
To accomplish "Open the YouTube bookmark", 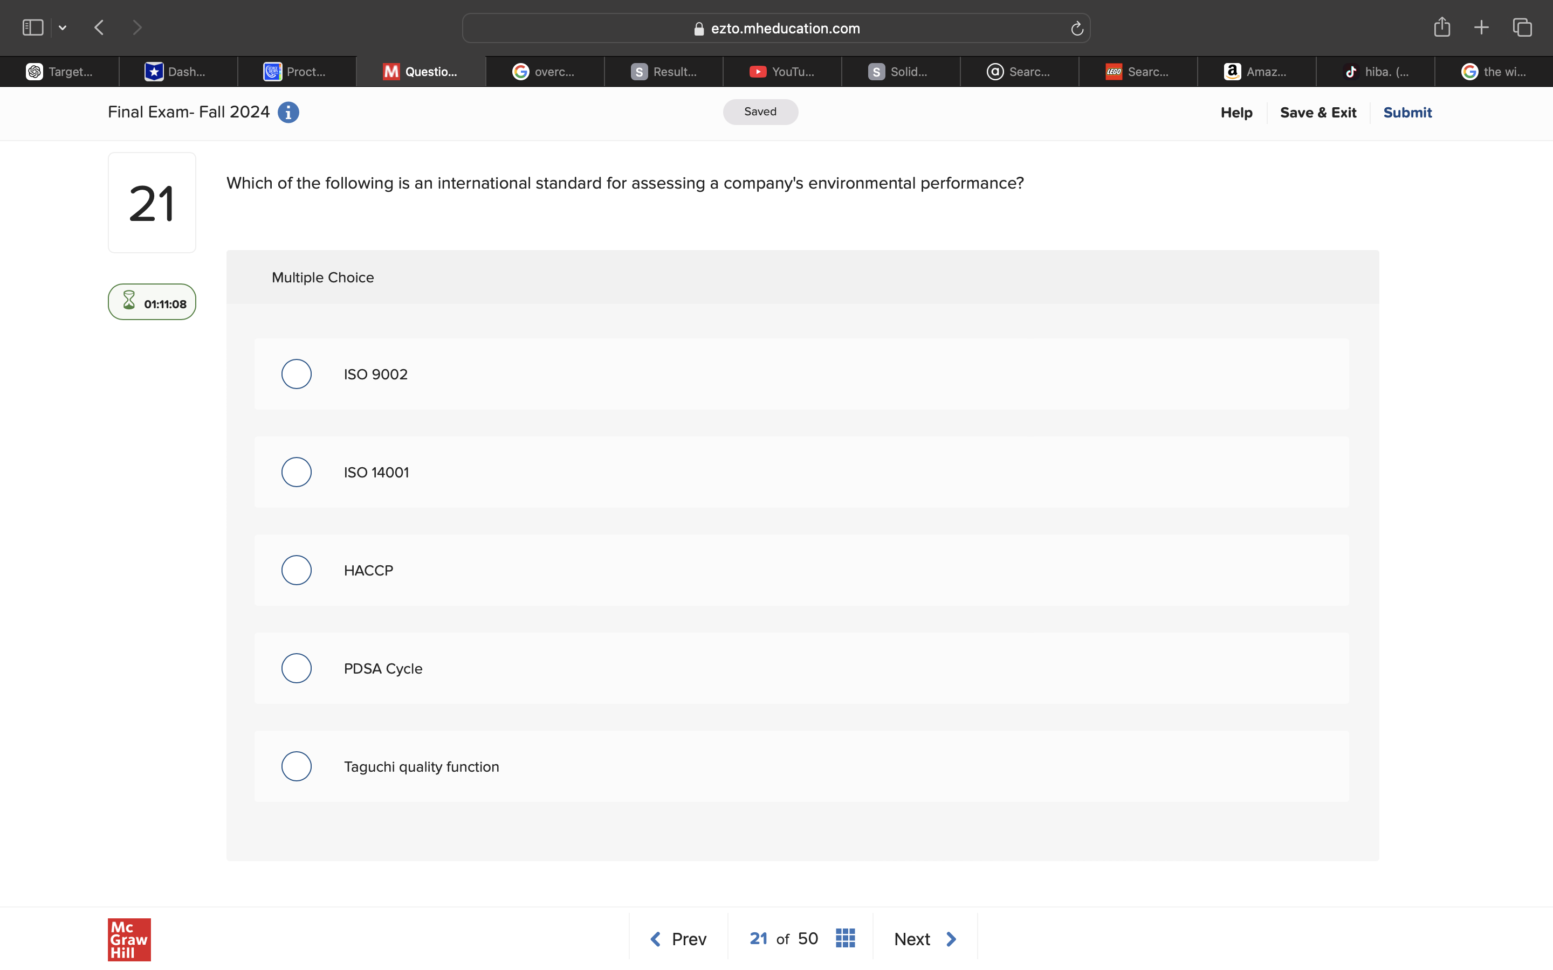I will [782, 71].
